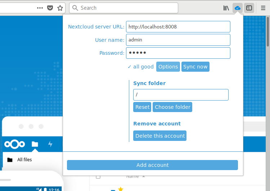Image resolution: width=270 pixels, height=191 pixels.
Task: Click the All files folder icon
Action: (x=10, y=160)
